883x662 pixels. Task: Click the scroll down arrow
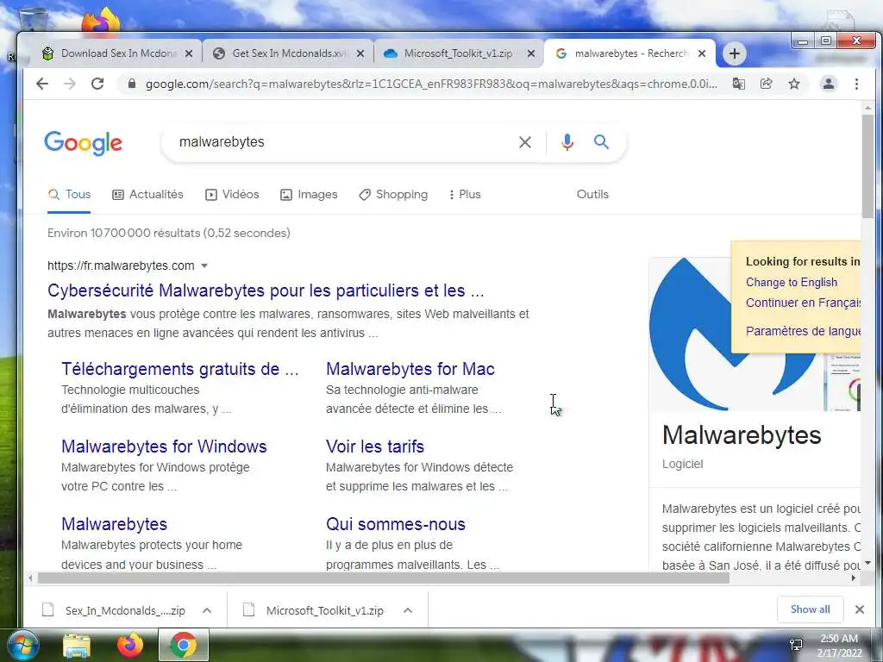tap(867, 562)
